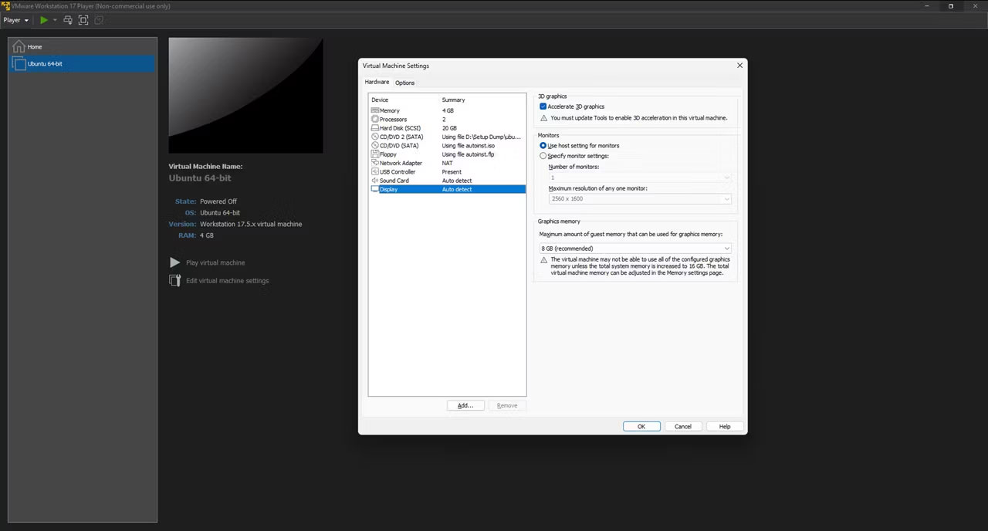Image resolution: width=988 pixels, height=531 pixels.
Task: Click the CD/DVD (SATA) disc icon
Action: pyautogui.click(x=374, y=145)
